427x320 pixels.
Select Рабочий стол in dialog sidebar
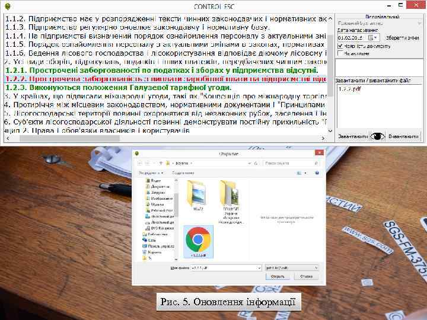pos(160,210)
